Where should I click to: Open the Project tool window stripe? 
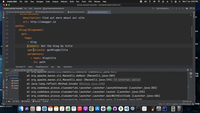click(x=3, y=15)
